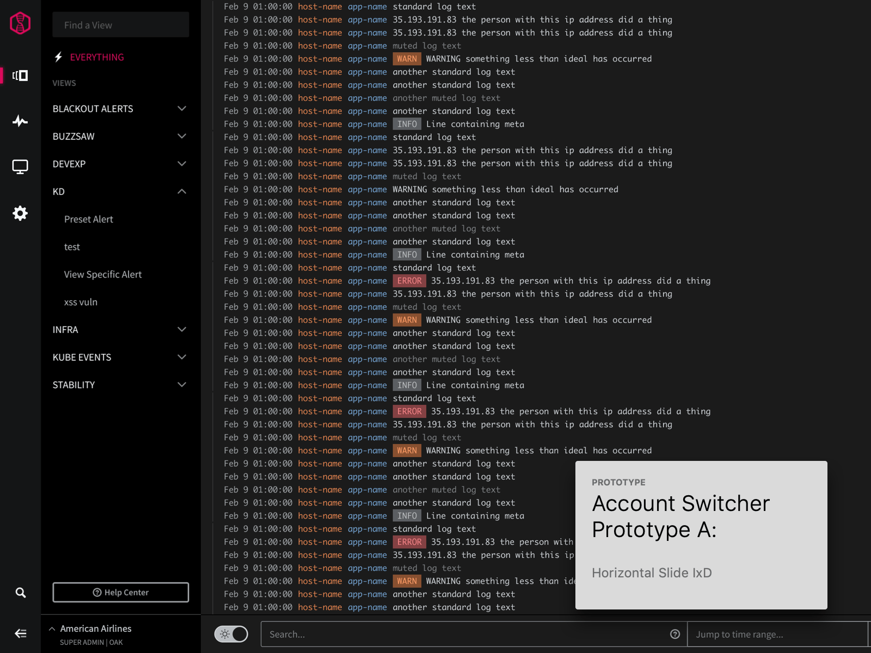Click the search help question icon
The image size is (871, 653).
click(x=675, y=634)
